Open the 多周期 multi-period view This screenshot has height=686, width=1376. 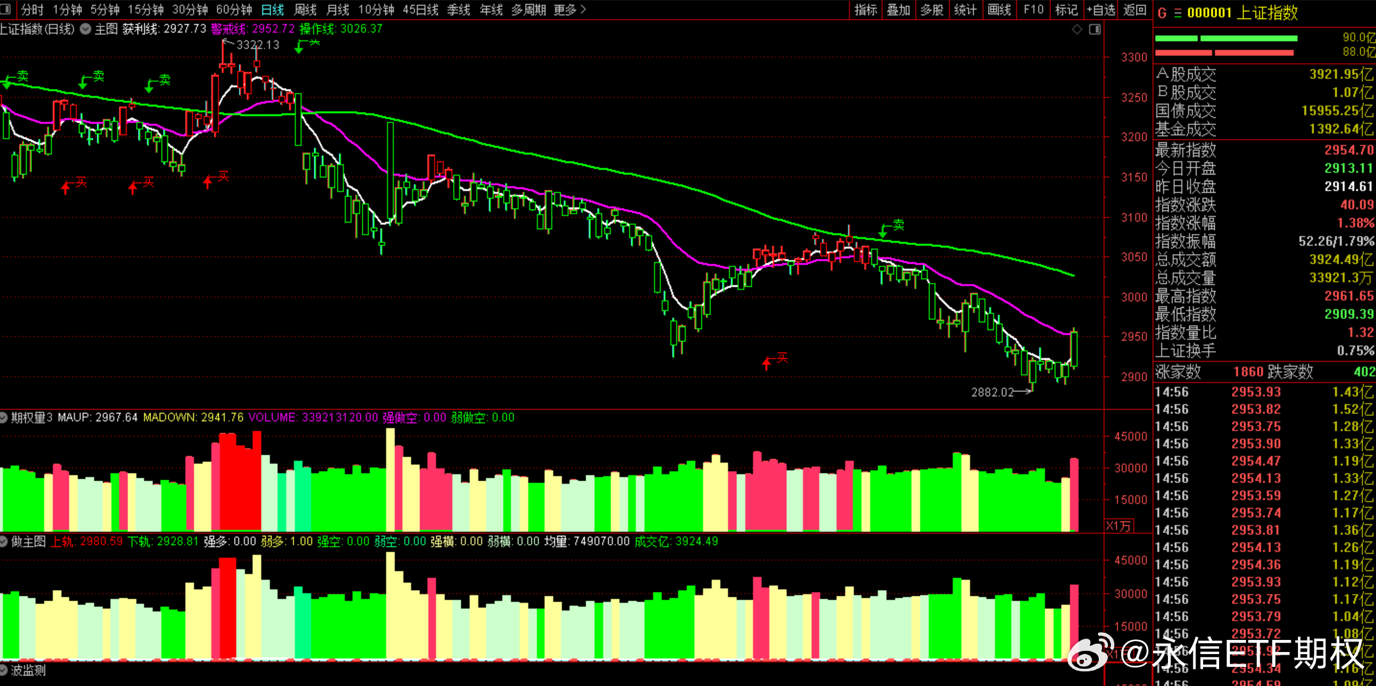[529, 10]
